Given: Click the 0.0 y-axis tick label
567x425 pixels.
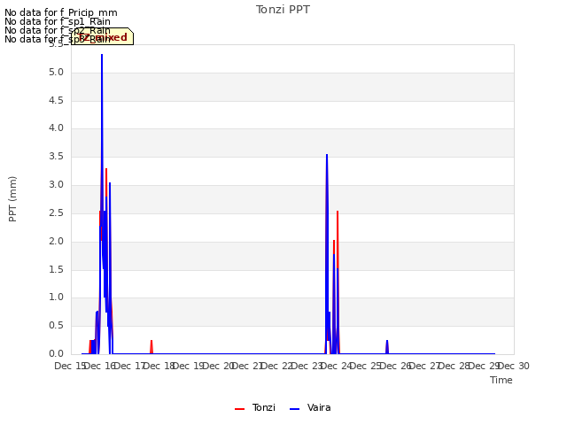Looking at the screenshot, I should (x=56, y=354).
